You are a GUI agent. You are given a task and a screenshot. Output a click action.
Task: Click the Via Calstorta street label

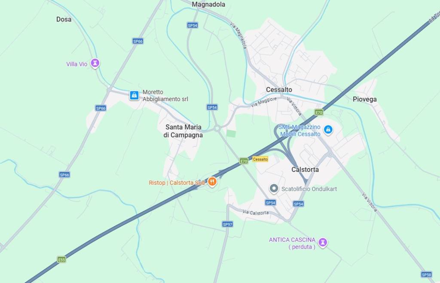click(x=256, y=213)
